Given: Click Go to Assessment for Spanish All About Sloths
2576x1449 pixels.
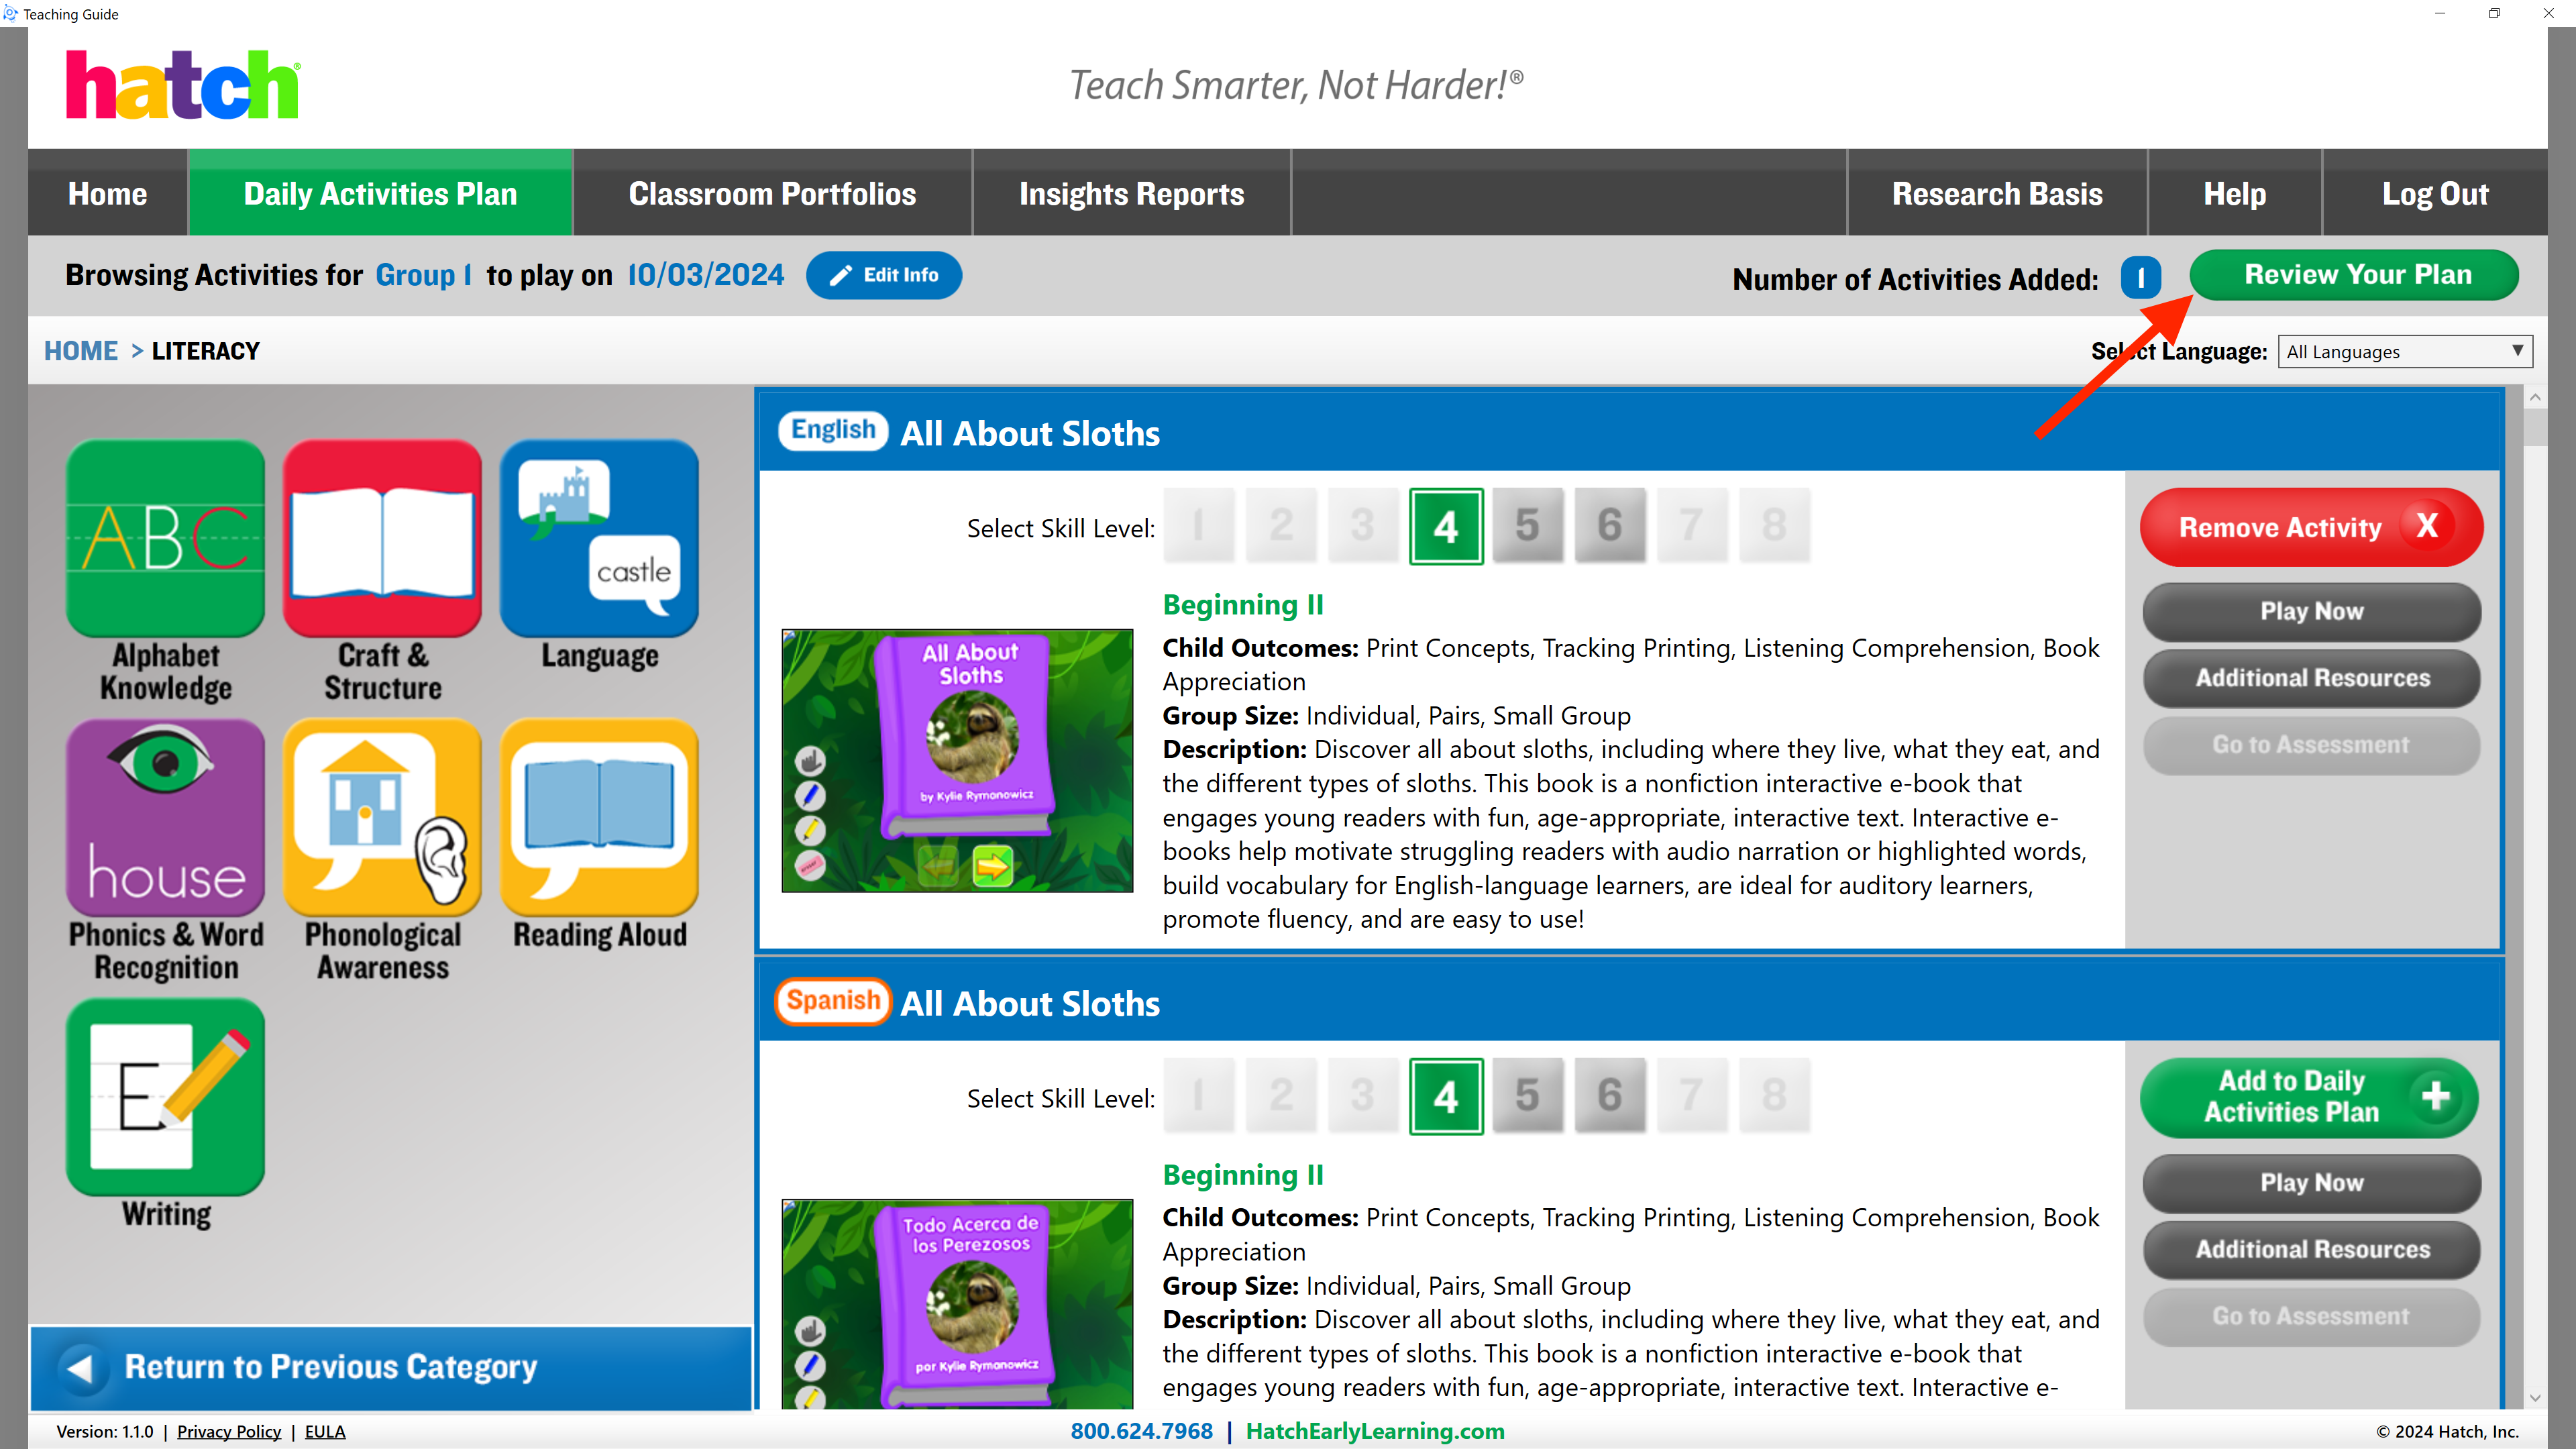Looking at the screenshot, I should tap(2311, 1316).
